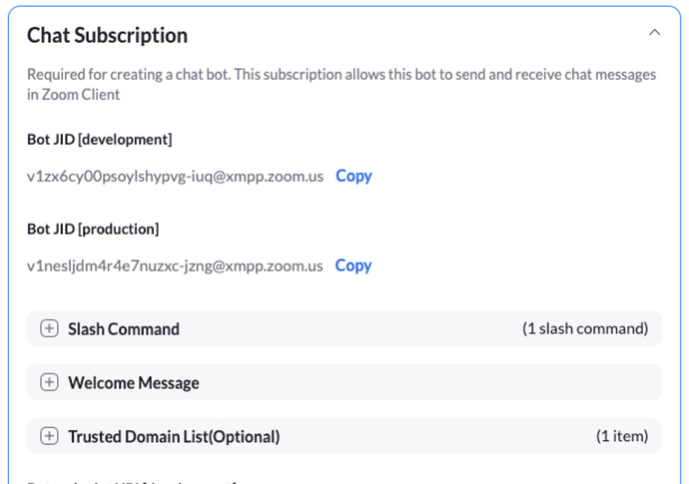689x484 pixels.
Task: Click plus icon beside Slash Command
Action: click(49, 328)
